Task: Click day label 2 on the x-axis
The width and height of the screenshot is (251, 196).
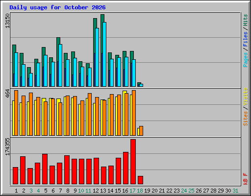Action: click(24, 191)
